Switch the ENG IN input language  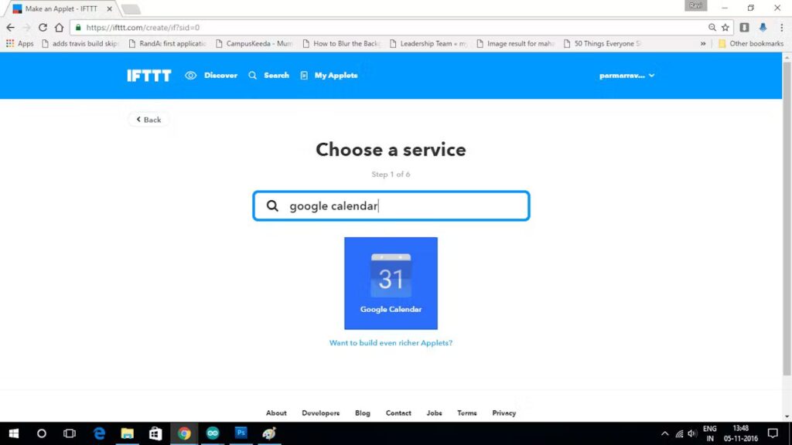710,433
